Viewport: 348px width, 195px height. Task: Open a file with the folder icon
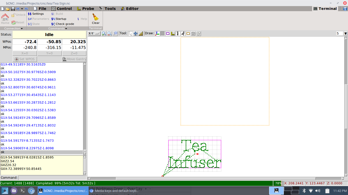[8, 9]
